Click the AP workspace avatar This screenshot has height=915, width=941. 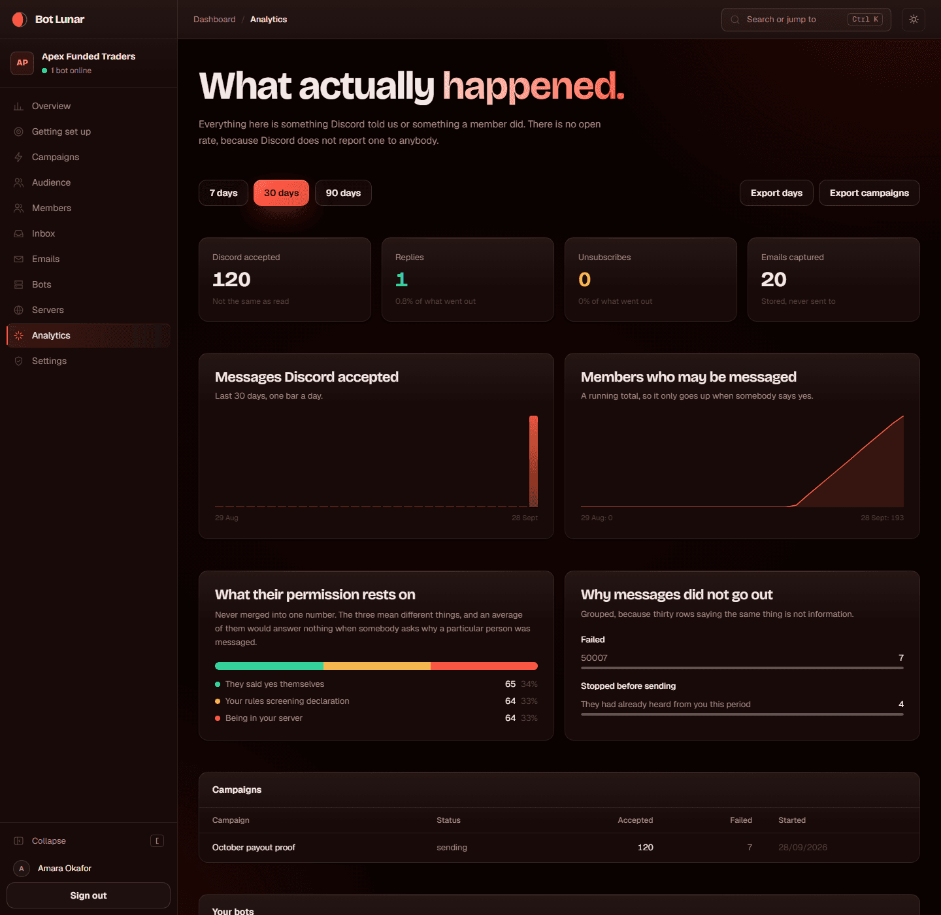[x=22, y=63]
